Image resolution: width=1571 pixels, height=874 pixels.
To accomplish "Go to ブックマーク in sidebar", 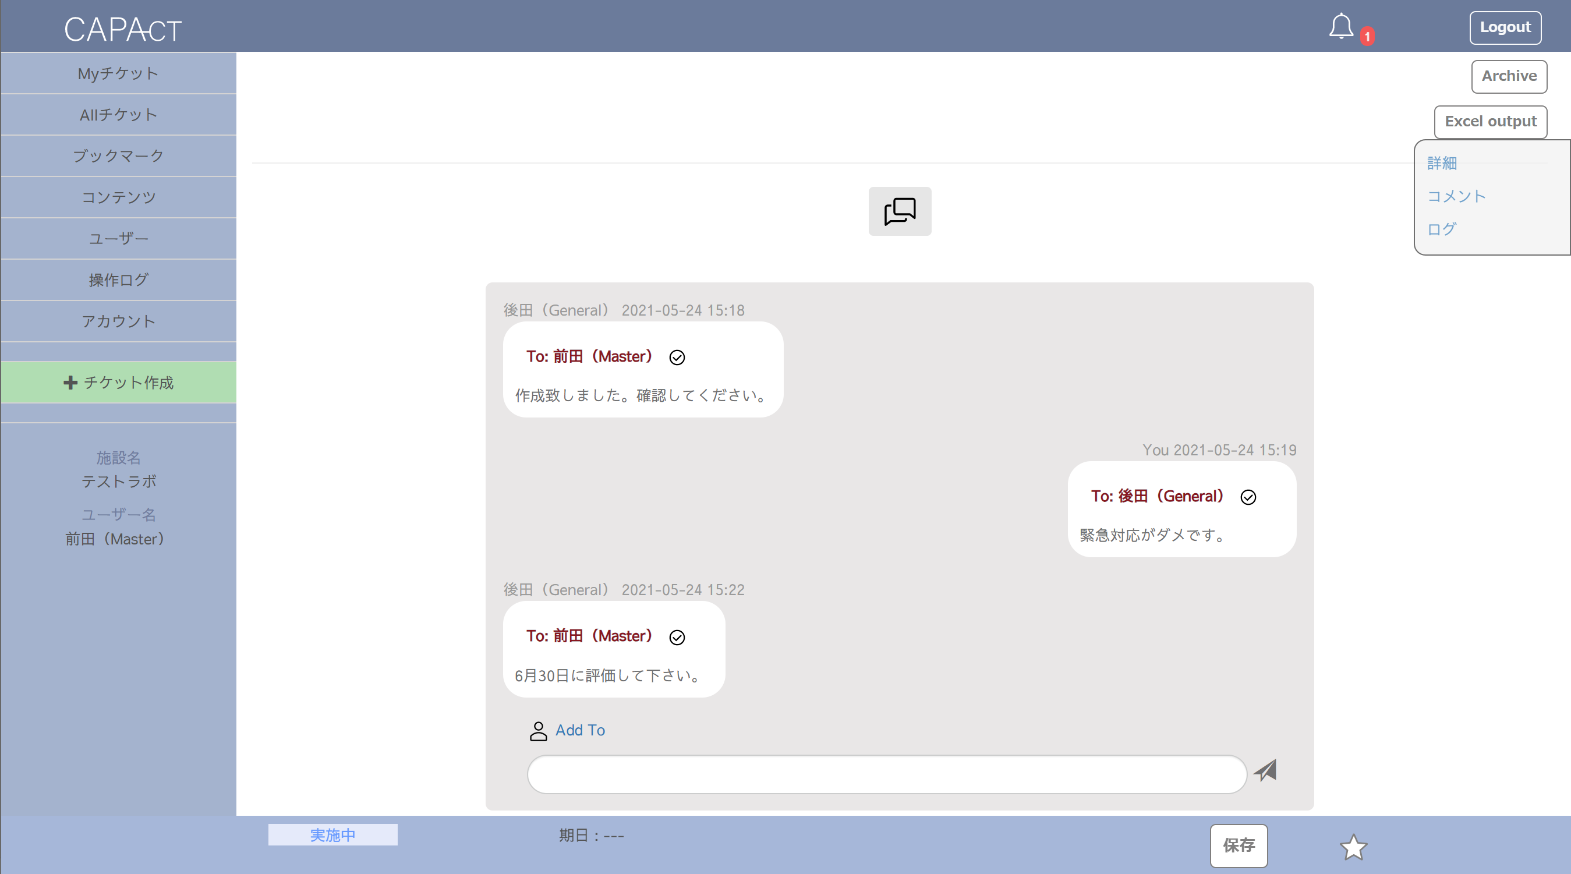I will [118, 155].
